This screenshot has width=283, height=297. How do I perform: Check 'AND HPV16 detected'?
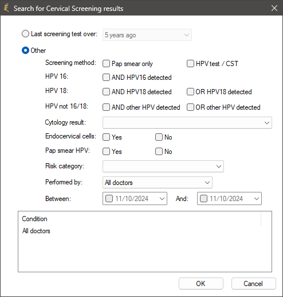[x=106, y=78]
